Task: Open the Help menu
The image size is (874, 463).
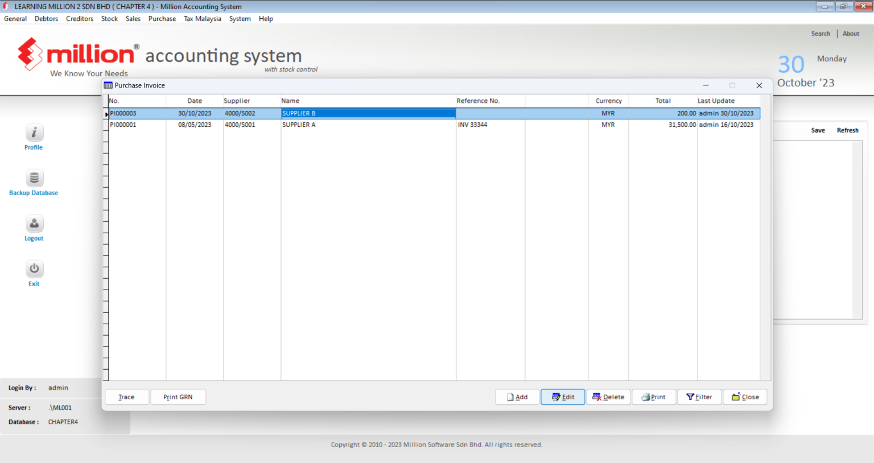Action: click(266, 19)
